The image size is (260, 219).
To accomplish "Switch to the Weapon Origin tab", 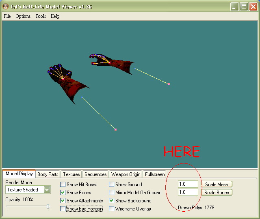I will (126, 174).
